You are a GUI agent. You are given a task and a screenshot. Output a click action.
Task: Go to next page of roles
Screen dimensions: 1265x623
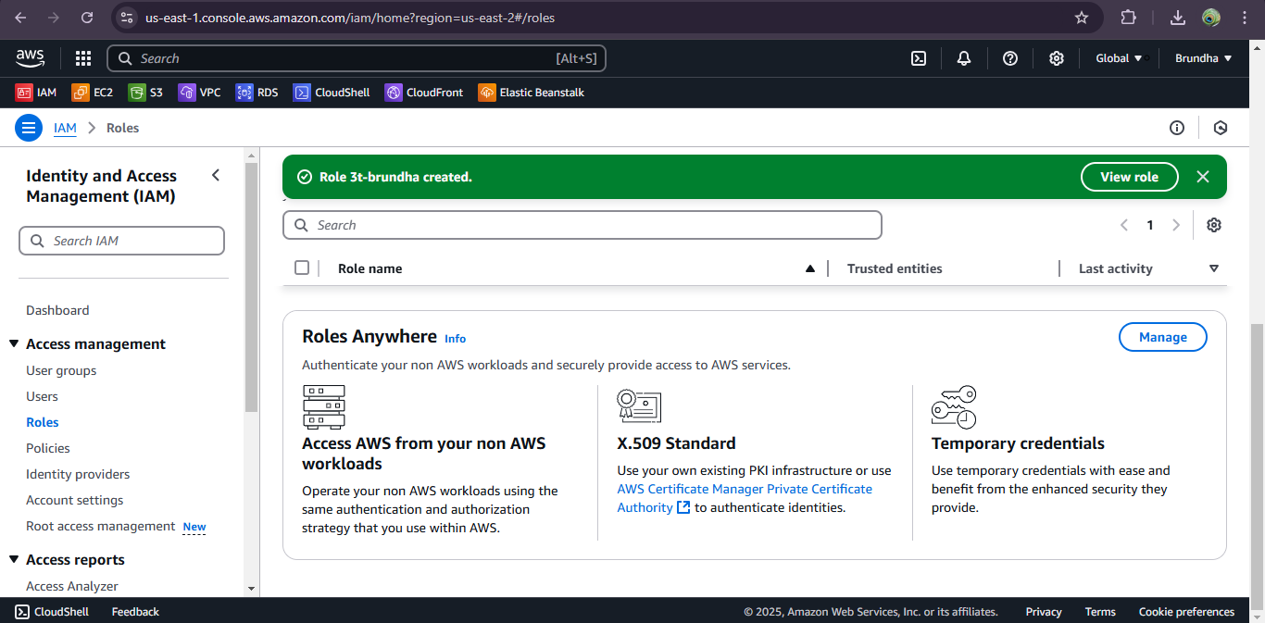tap(1176, 225)
